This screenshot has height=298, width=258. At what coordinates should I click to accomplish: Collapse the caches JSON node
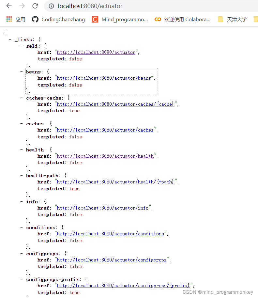pyautogui.click(x=22, y=124)
